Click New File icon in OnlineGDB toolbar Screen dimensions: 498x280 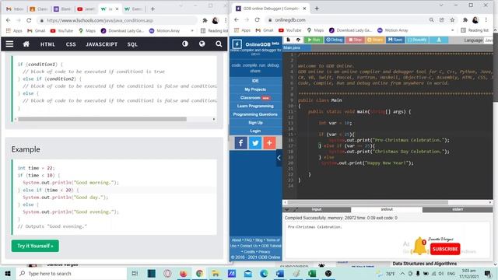tap(289, 40)
